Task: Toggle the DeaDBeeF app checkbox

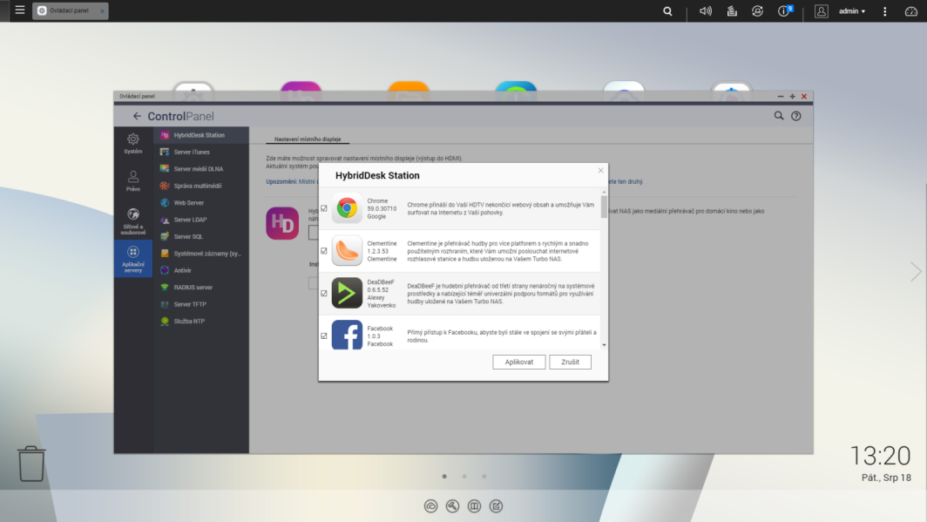Action: point(324,294)
